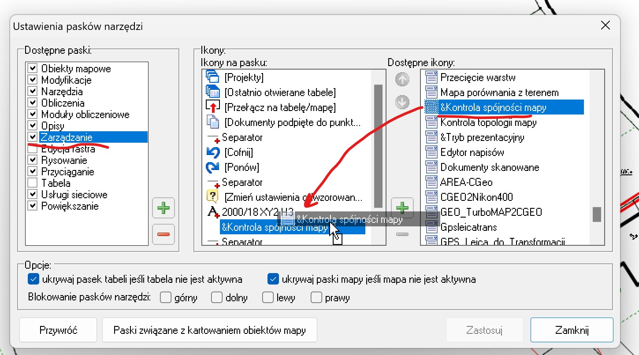639x355 pixels.
Task: Toggle the Modyfikacje checkbox
Action: click(32, 80)
